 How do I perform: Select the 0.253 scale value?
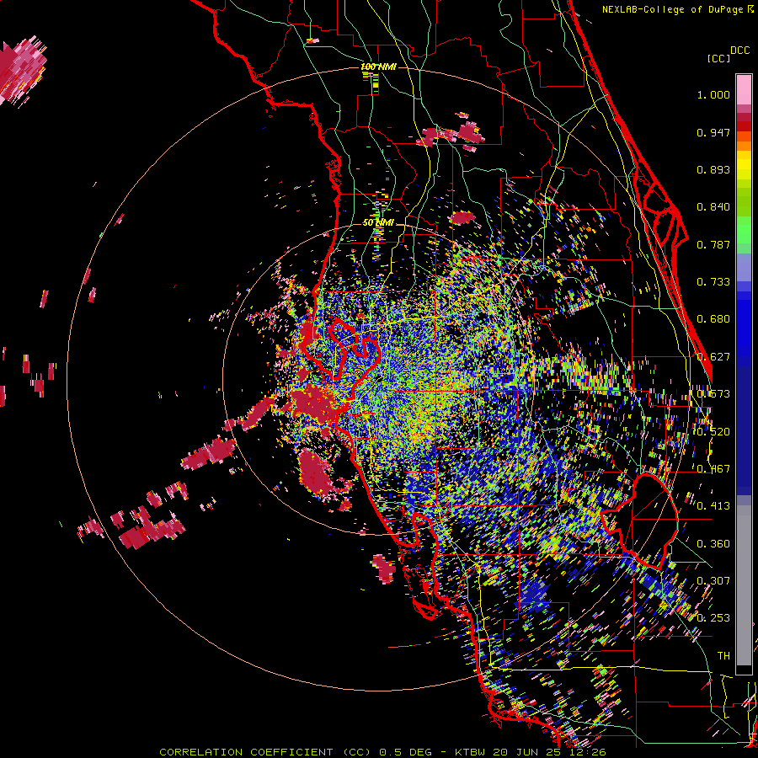coord(713,618)
